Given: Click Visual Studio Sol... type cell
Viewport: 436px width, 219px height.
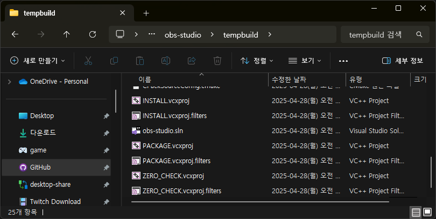Looking at the screenshot, I should click(376, 130).
